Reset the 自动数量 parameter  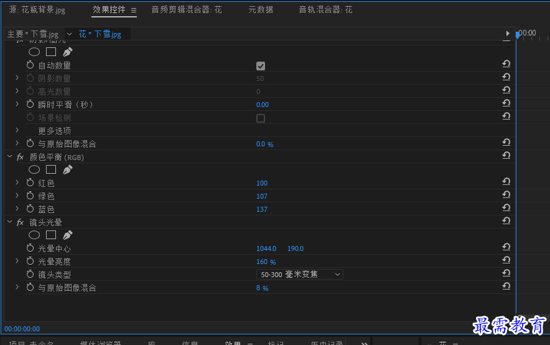[x=506, y=64]
